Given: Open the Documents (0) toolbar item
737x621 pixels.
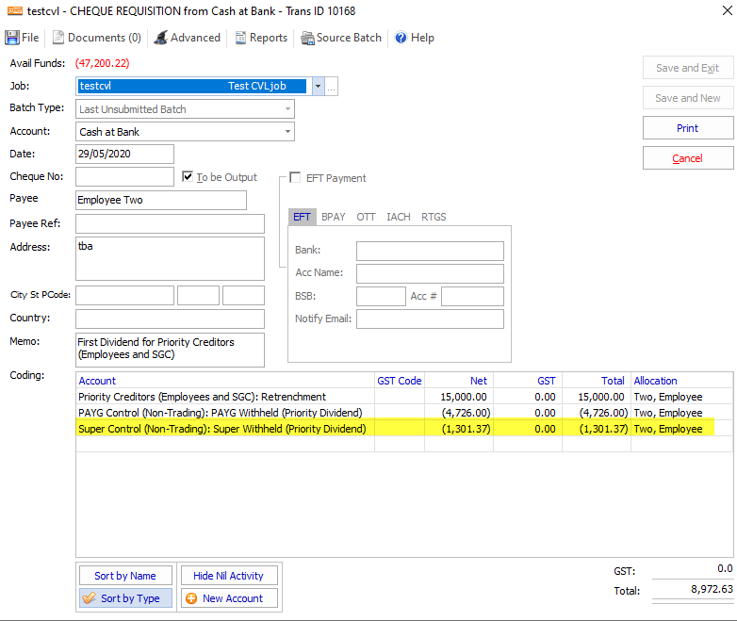Looking at the screenshot, I should point(96,38).
